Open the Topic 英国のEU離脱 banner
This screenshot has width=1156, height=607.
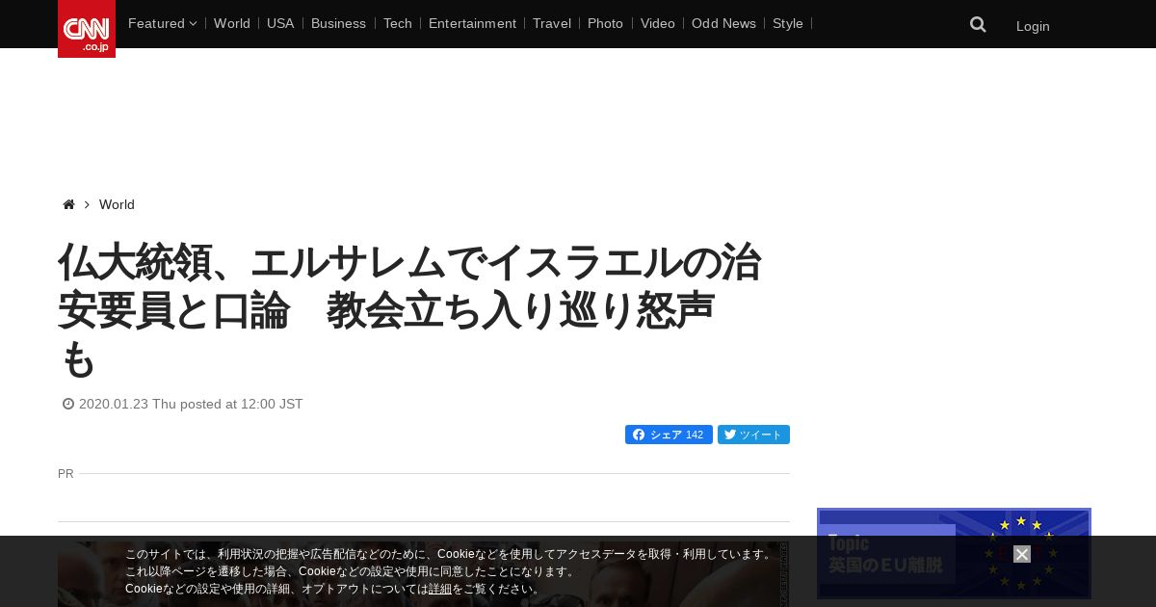tap(954, 554)
